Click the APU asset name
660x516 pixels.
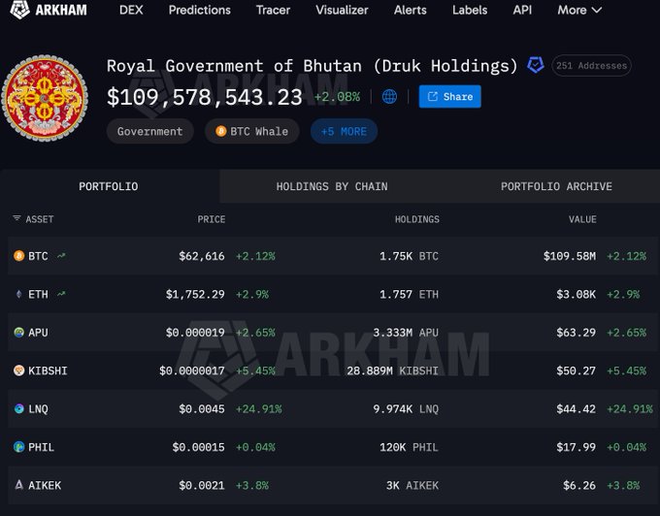(x=38, y=333)
